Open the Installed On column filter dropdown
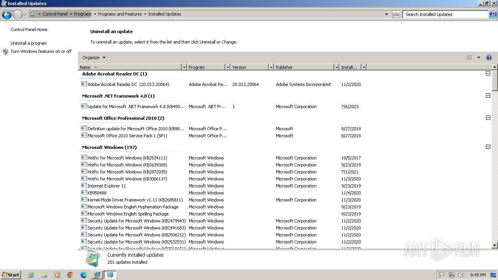The width and height of the screenshot is (498, 280). (364, 67)
